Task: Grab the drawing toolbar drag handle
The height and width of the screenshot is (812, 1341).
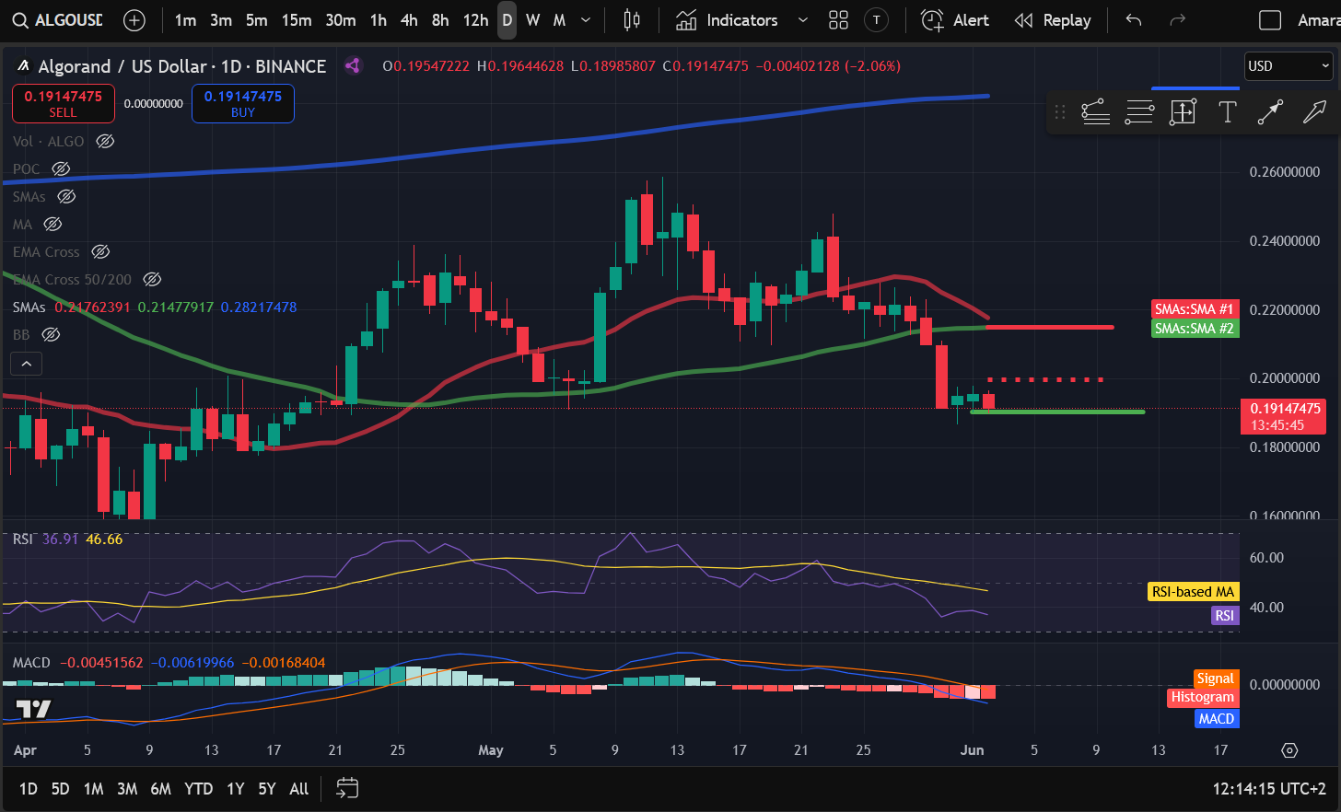Action: click(x=1060, y=112)
